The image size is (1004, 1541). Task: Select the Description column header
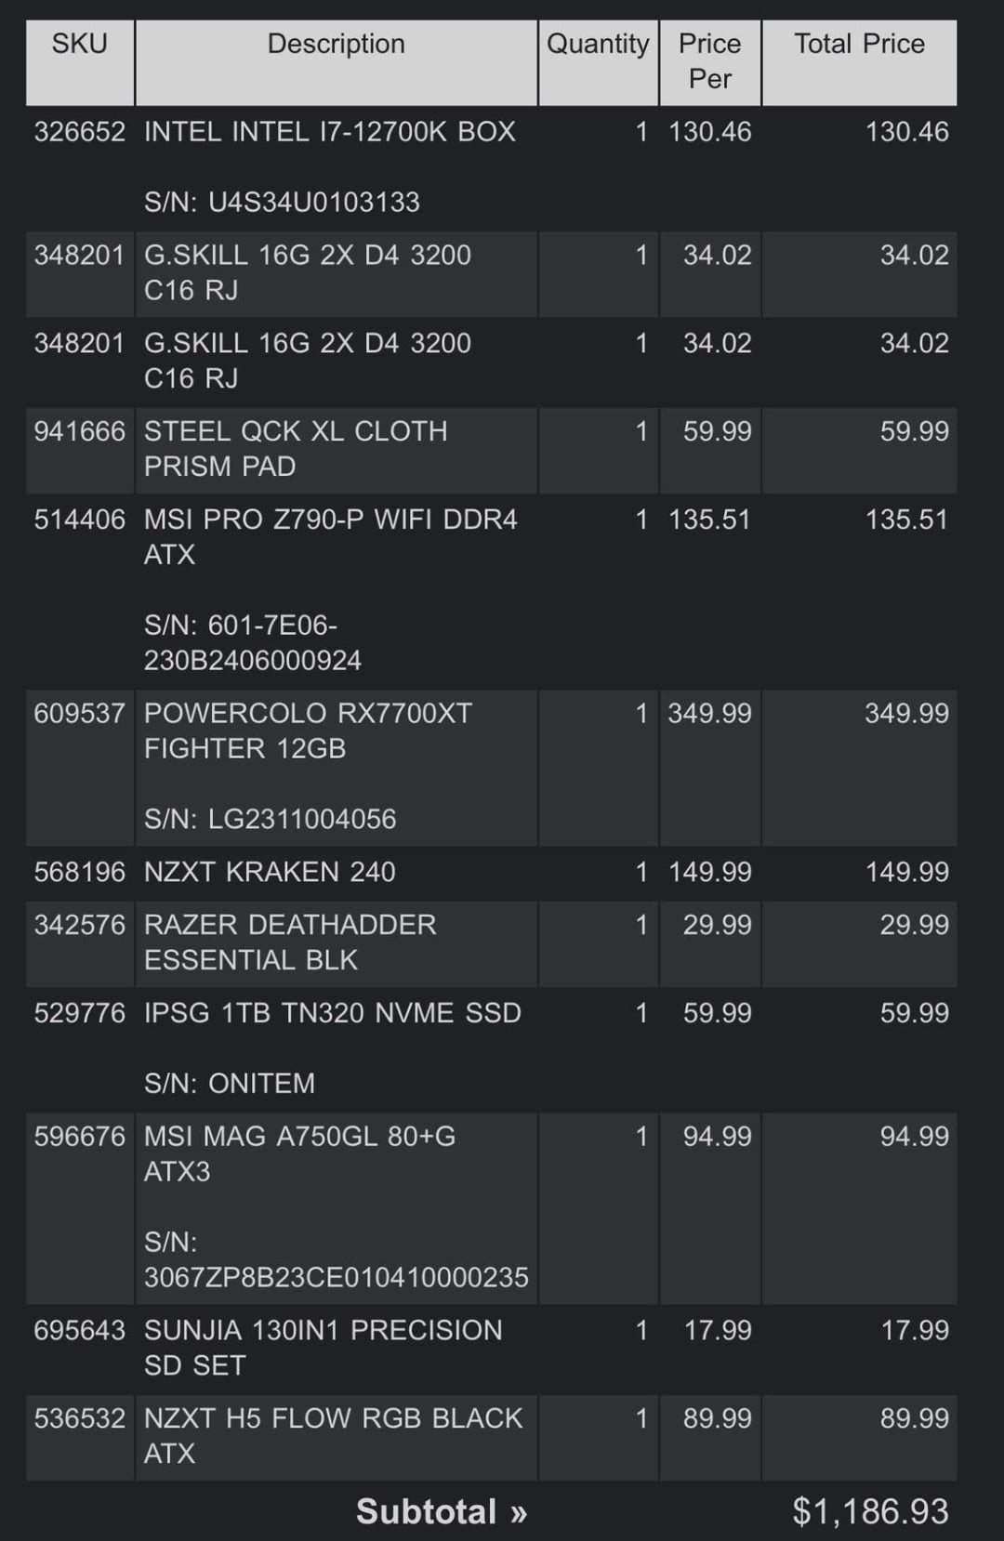tap(336, 45)
